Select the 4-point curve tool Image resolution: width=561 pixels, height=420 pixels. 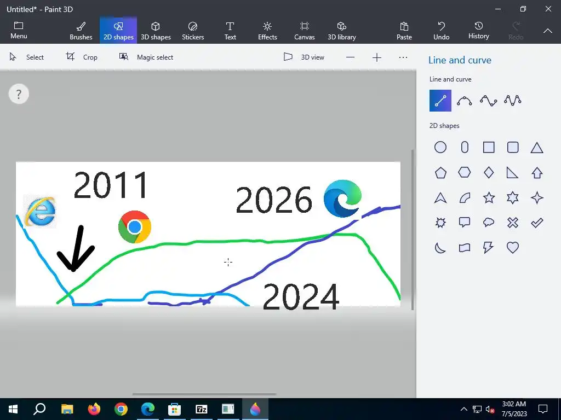[488, 101]
